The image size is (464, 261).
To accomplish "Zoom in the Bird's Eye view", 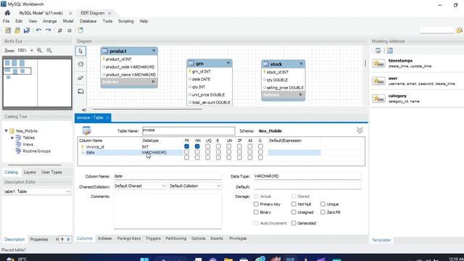I will click(39, 51).
